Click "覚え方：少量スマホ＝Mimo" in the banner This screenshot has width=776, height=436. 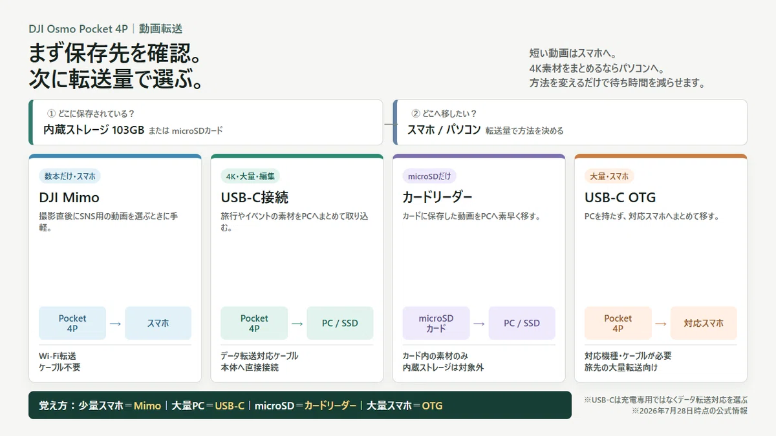(100, 406)
